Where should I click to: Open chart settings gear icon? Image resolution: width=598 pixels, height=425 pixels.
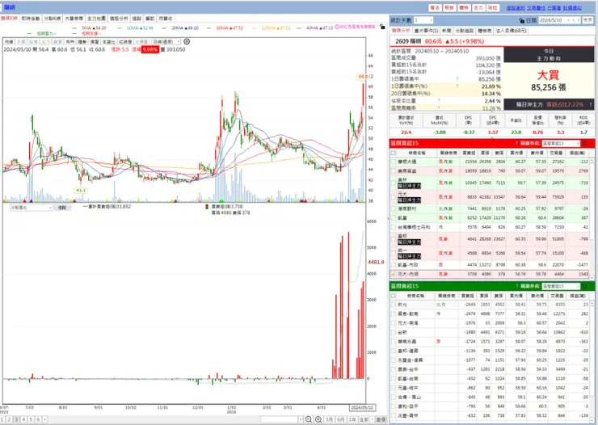187,41
